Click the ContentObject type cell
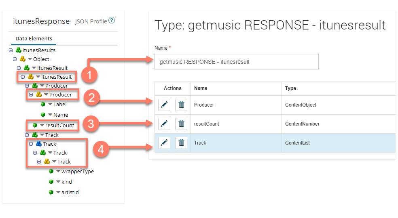Screen dimensions: 398x218 pos(339,105)
